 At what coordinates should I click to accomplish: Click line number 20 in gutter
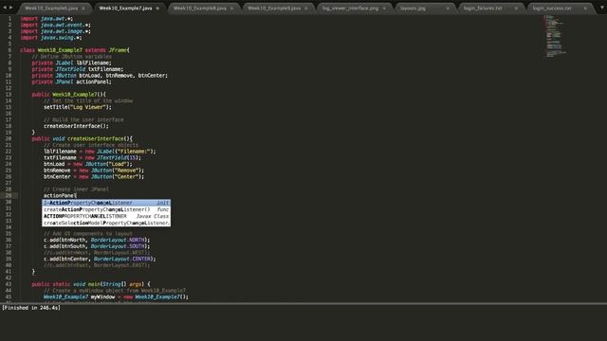pyautogui.click(x=9, y=138)
